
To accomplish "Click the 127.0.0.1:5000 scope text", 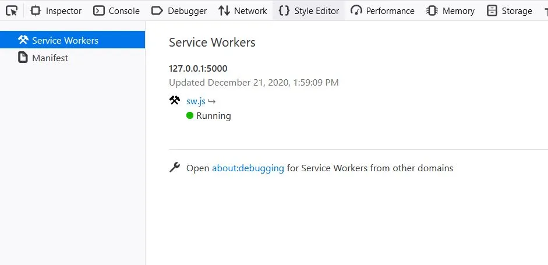I will [x=198, y=68].
